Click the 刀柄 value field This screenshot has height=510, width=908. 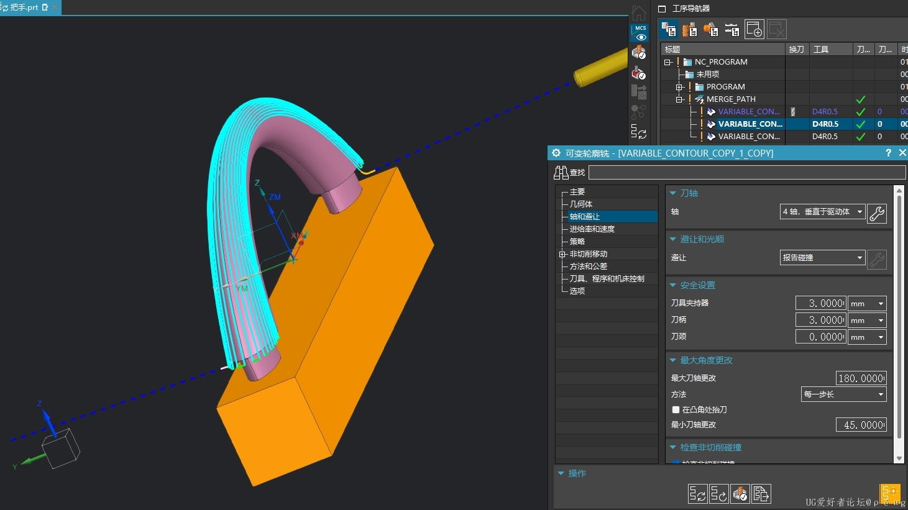click(x=821, y=320)
